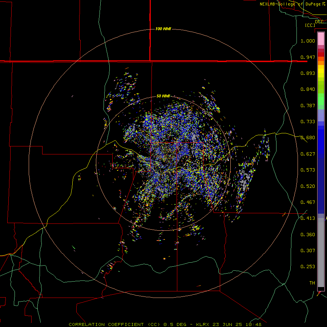Click the 0.893 legend value
This screenshot has height=327, width=327.
(308, 73)
